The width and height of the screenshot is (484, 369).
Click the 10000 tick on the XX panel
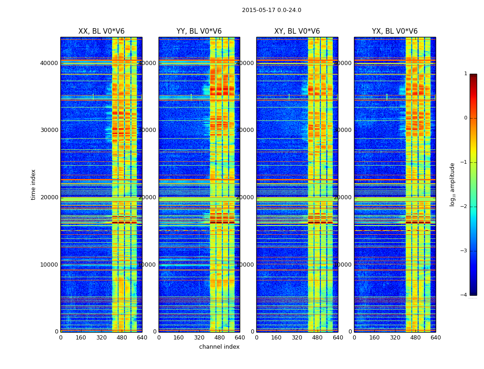[49, 264]
